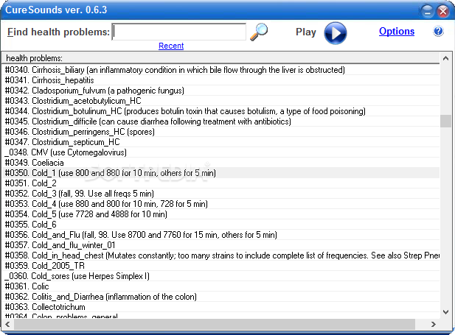This screenshot has height=335, width=455.
Task: Focus the Find health problems input field
Action: (x=179, y=32)
